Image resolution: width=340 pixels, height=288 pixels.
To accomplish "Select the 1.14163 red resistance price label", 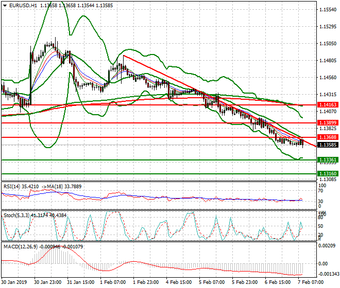I will pyautogui.click(x=328, y=104).
